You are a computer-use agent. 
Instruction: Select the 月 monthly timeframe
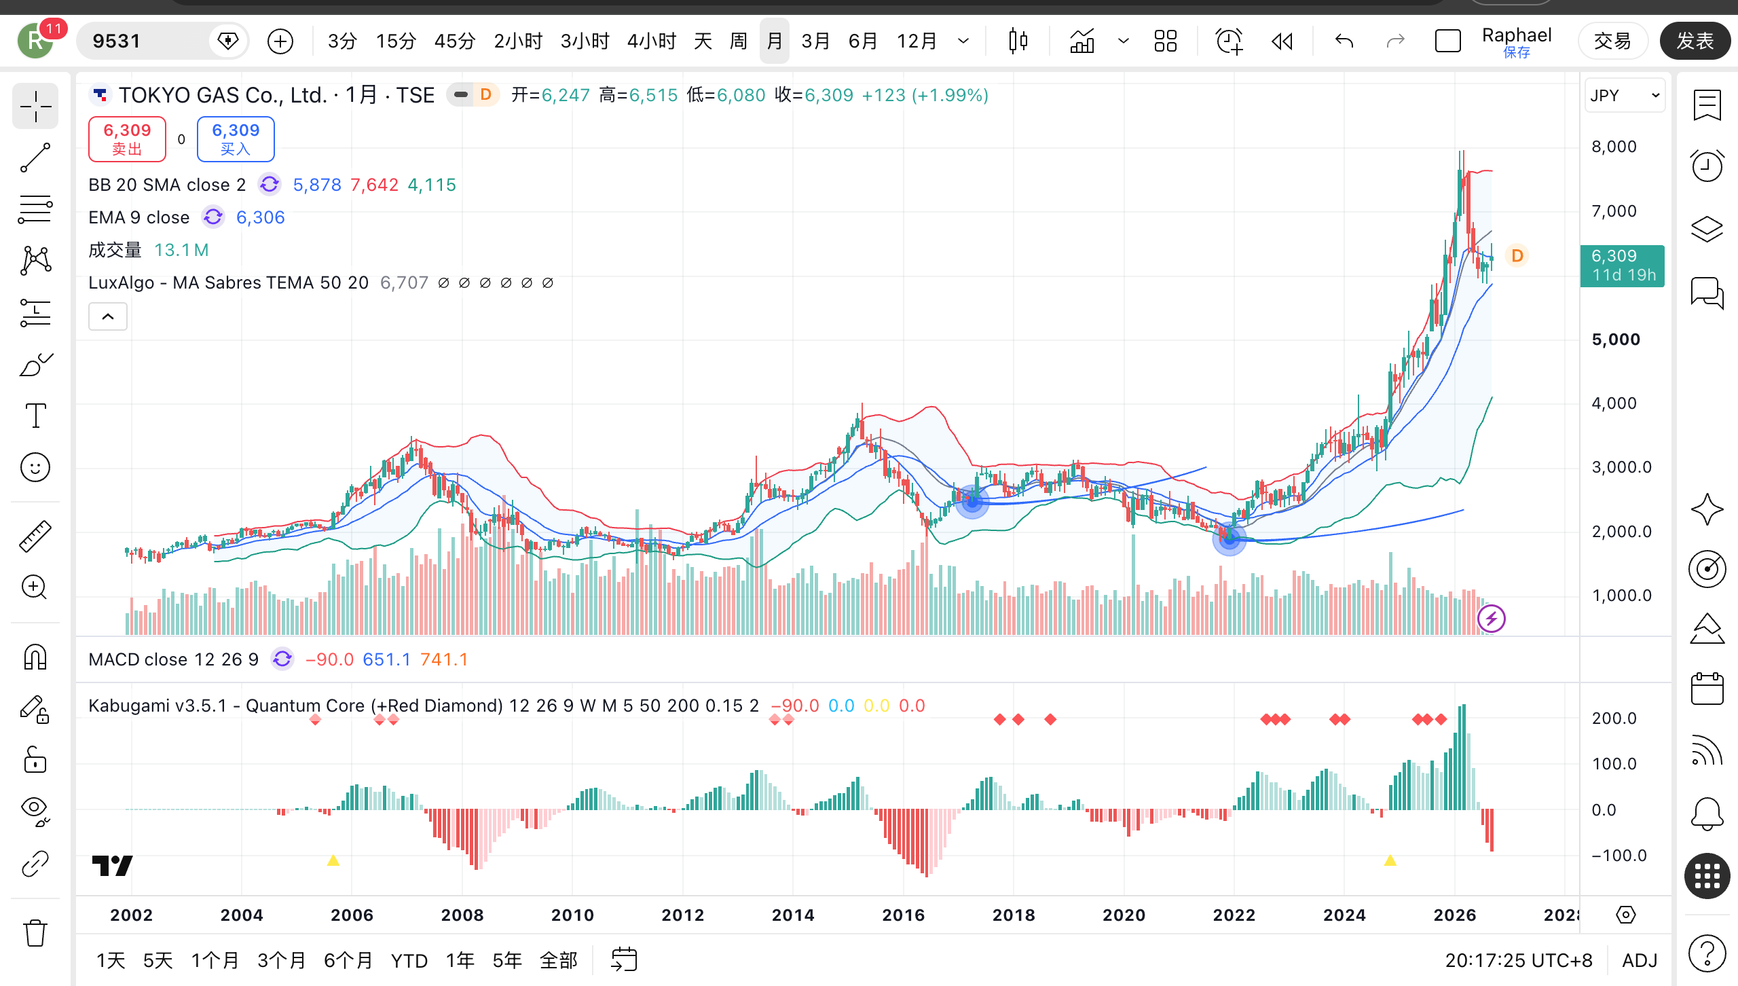775,41
